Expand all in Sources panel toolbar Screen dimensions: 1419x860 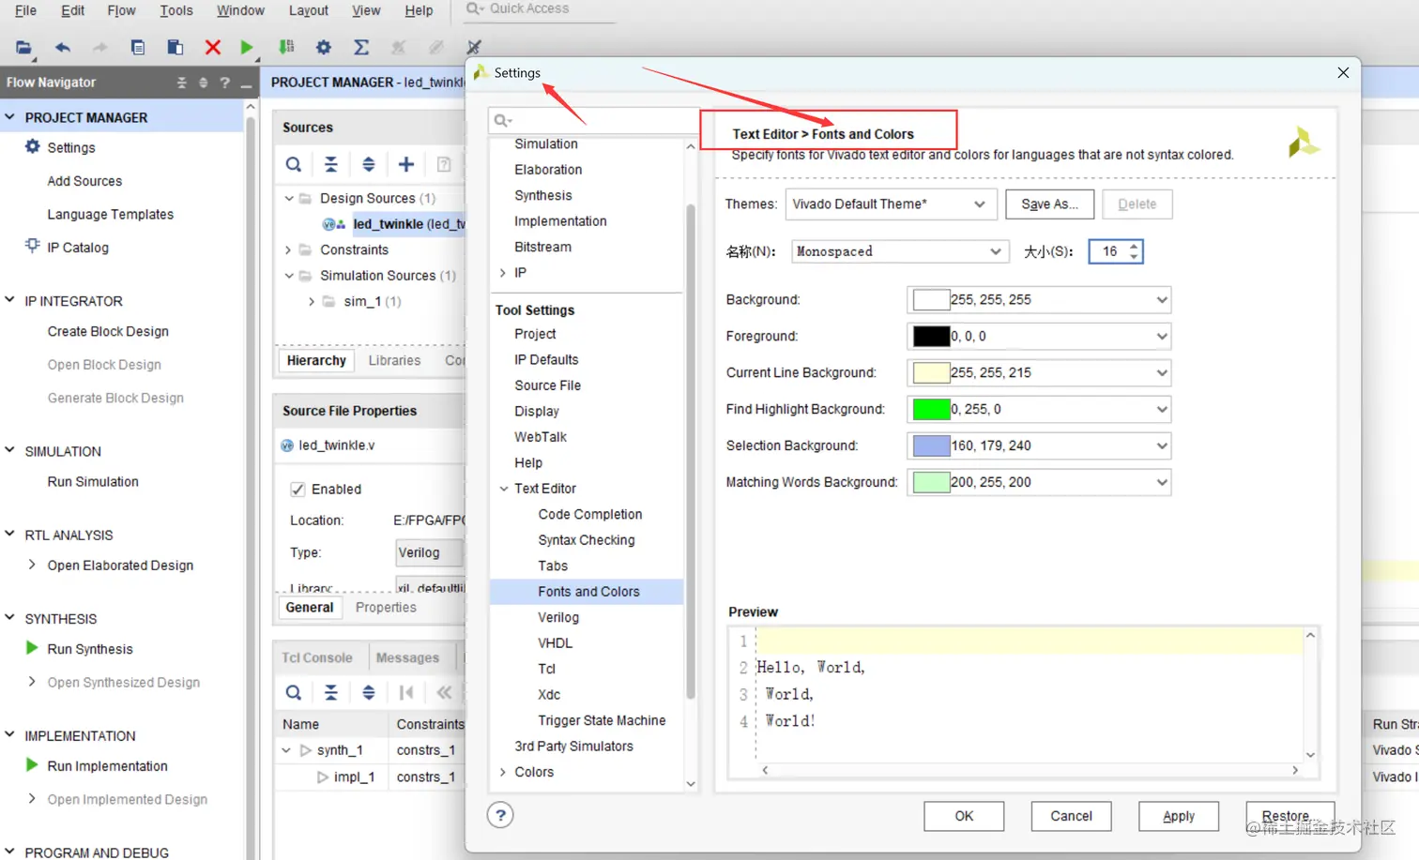[x=369, y=164]
